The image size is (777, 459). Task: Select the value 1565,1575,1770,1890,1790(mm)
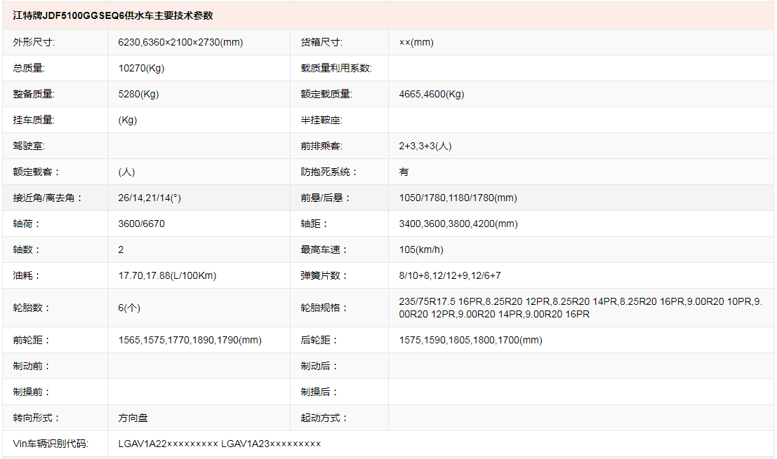coord(190,341)
